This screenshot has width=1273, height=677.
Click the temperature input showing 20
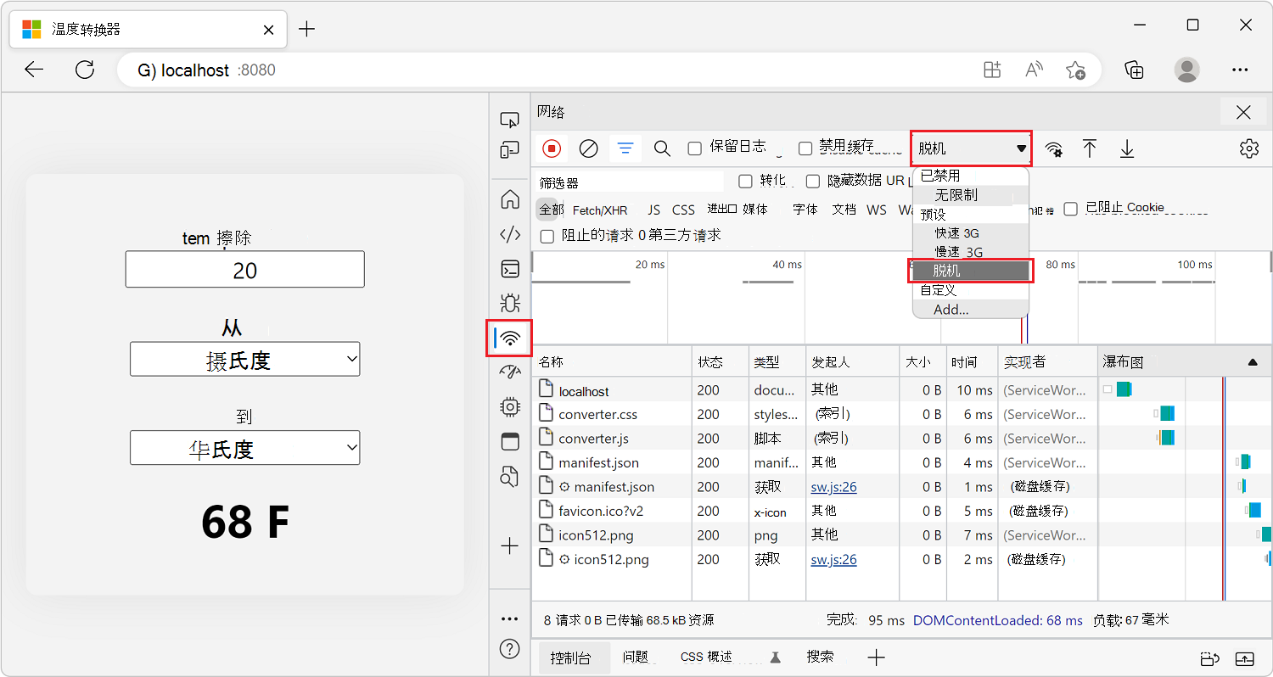click(245, 269)
